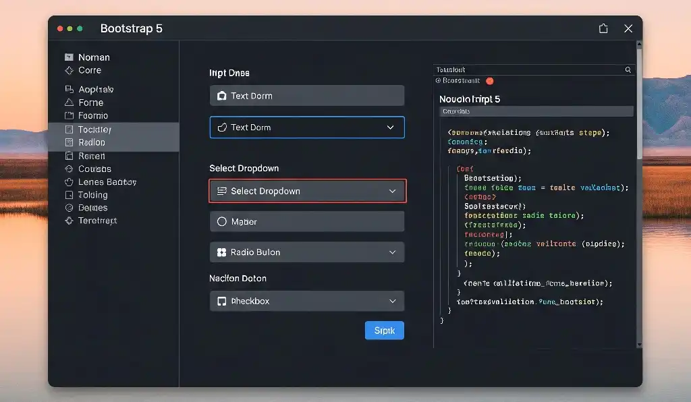Click the Radio Bulon grid icon
Screen dimensions: 691x402
(x=221, y=252)
